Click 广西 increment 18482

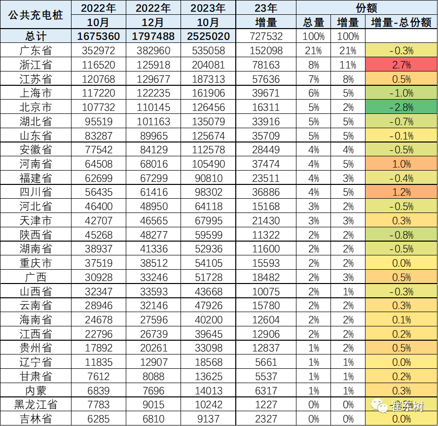266,277
